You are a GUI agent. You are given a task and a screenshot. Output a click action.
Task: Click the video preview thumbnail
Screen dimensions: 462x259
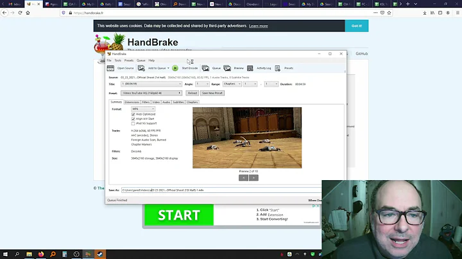pos(247,138)
